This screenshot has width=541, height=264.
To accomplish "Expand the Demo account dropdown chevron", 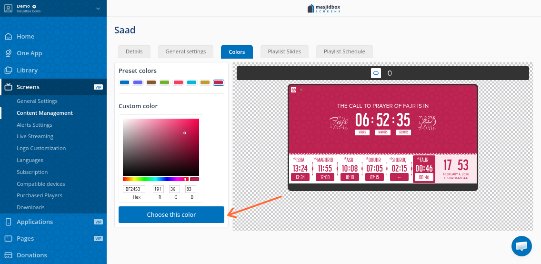I will 98,8.
